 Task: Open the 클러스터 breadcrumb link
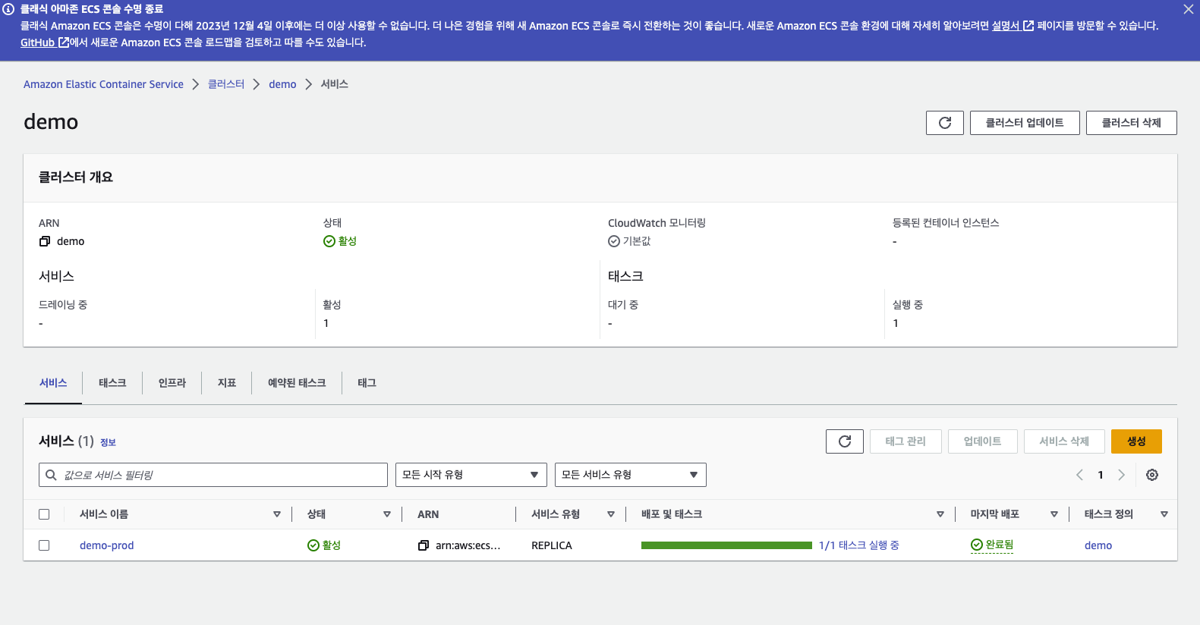point(226,84)
